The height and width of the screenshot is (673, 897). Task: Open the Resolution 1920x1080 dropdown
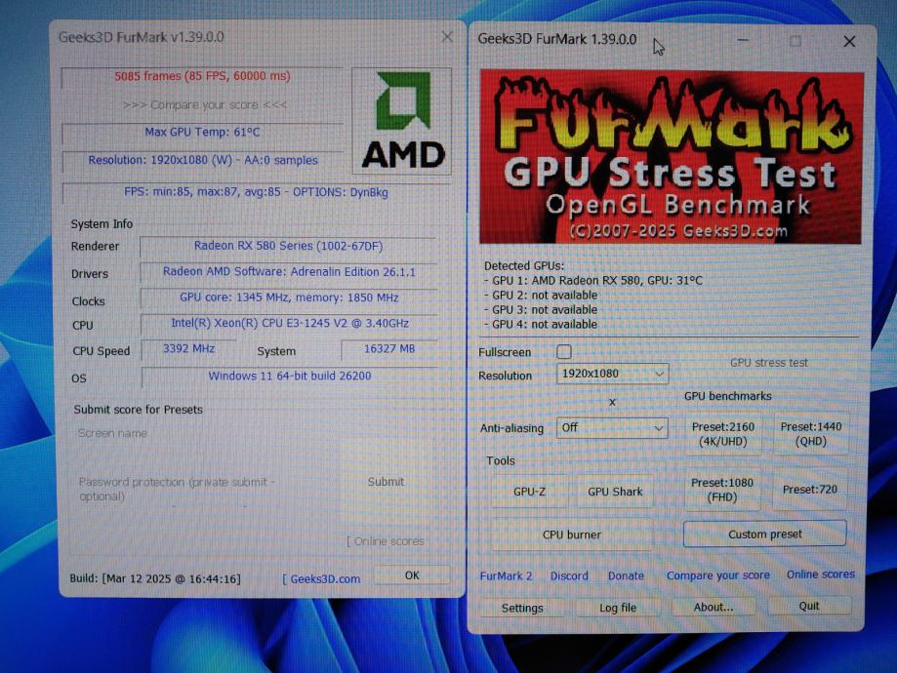pyautogui.click(x=612, y=374)
